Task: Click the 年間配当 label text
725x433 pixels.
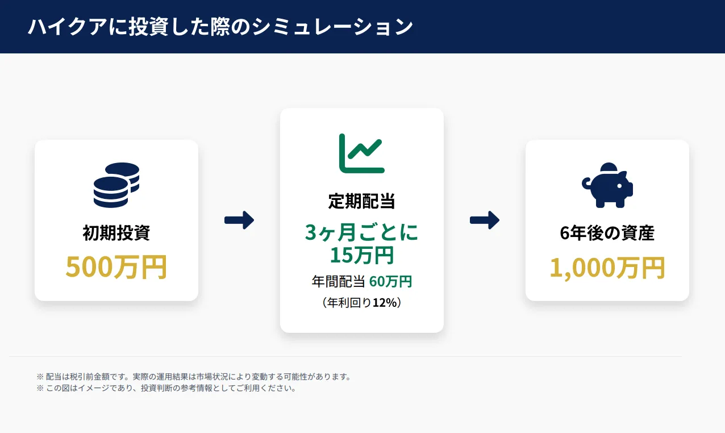Action: [x=338, y=281]
